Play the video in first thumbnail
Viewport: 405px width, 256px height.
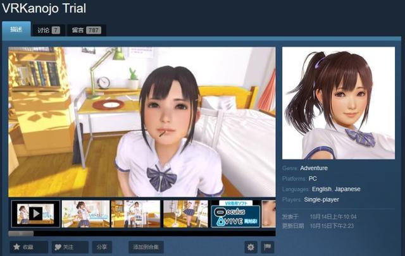(35, 214)
